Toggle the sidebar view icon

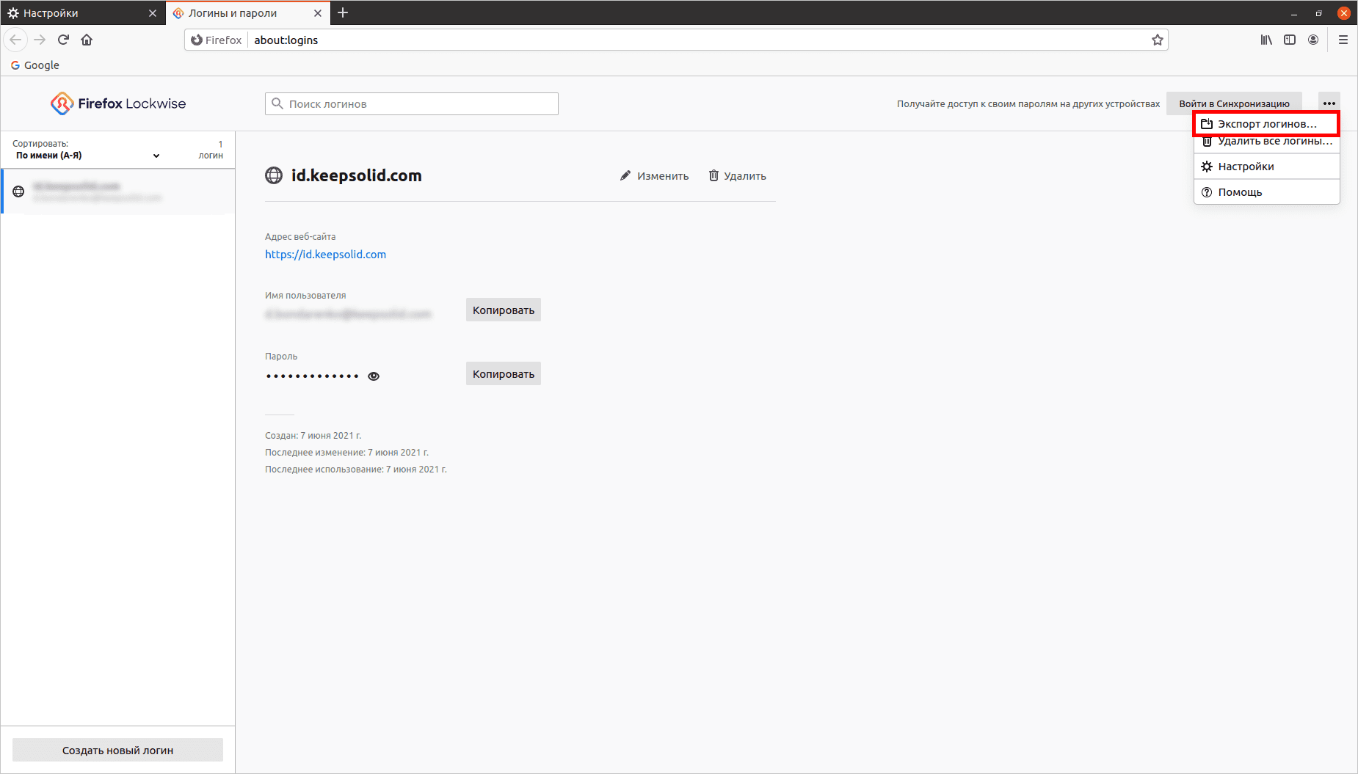click(1290, 40)
